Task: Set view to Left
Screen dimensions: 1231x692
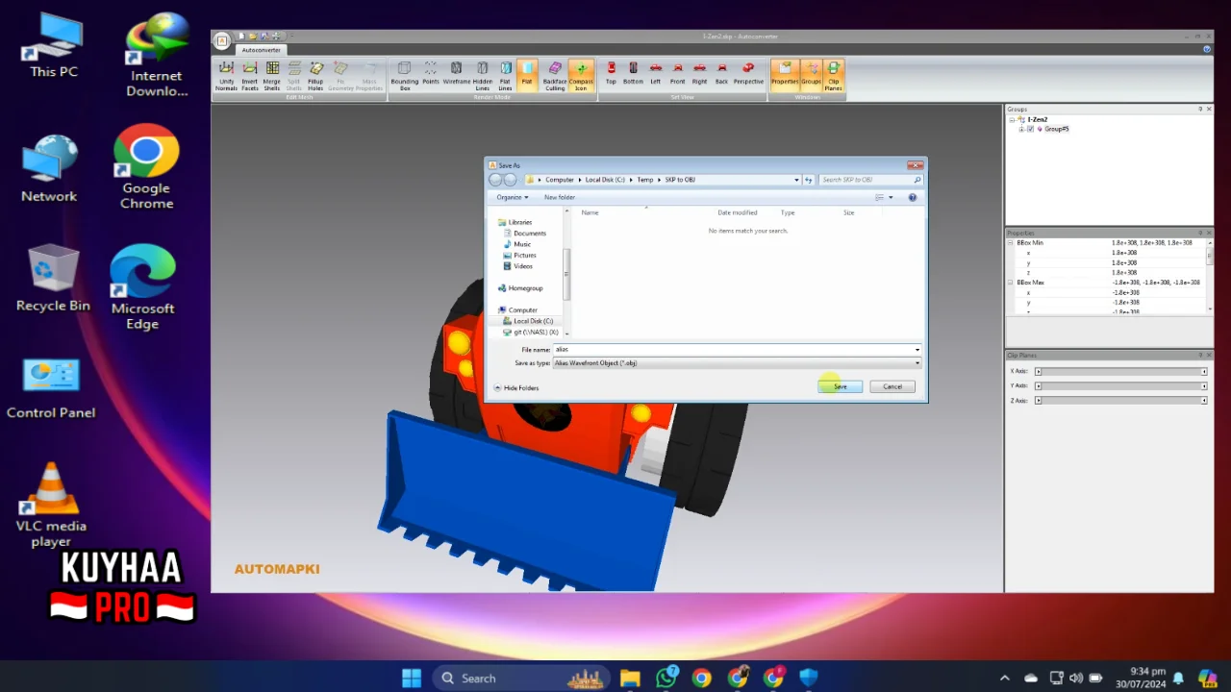Action: [656, 73]
